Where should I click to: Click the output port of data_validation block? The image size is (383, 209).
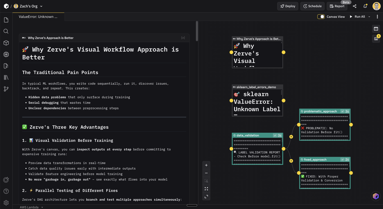tap(283, 149)
